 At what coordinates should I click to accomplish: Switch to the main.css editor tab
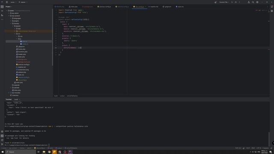click(x=180, y=7)
